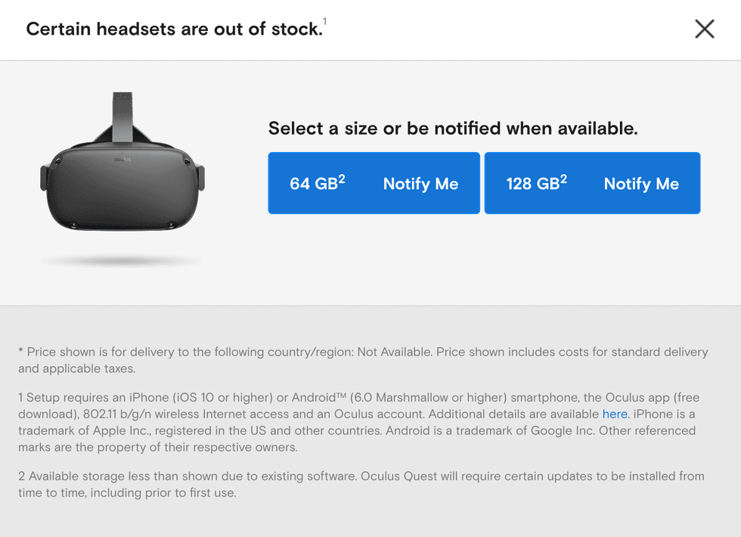Close the out of stock dialog
741x537 pixels.
click(x=704, y=29)
